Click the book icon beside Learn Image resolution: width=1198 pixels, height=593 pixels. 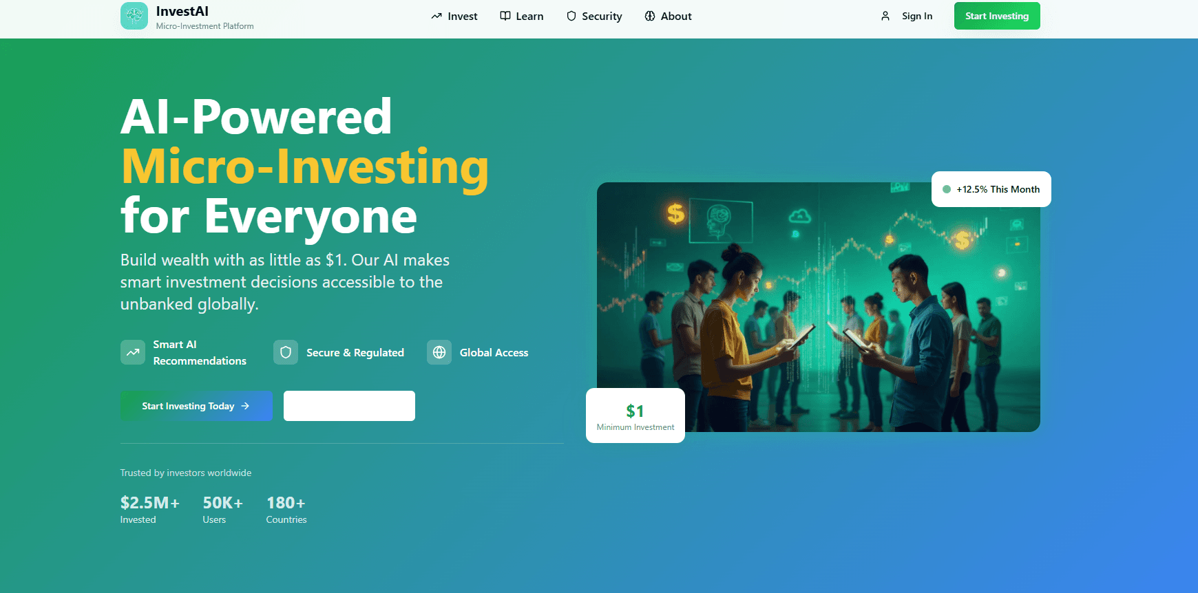pos(505,16)
